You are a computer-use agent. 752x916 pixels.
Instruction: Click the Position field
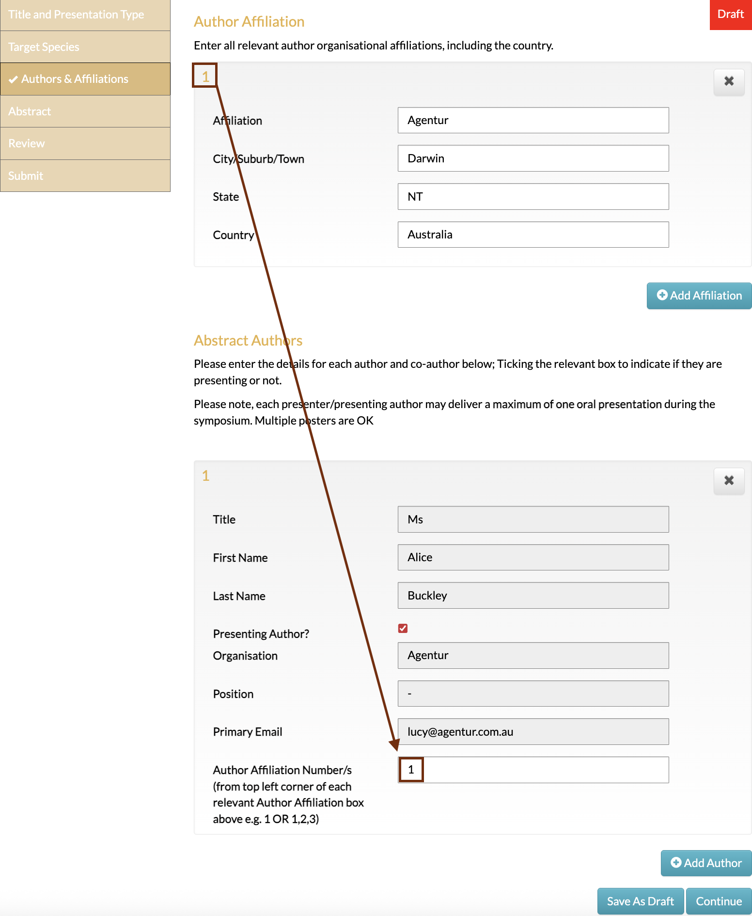pyautogui.click(x=533, y=694)
